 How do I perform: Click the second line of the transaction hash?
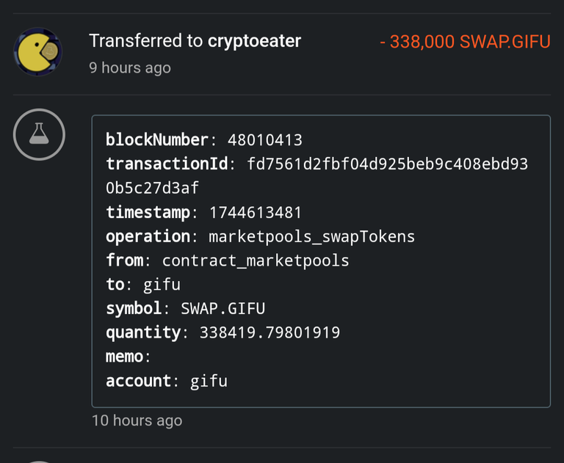152,188
